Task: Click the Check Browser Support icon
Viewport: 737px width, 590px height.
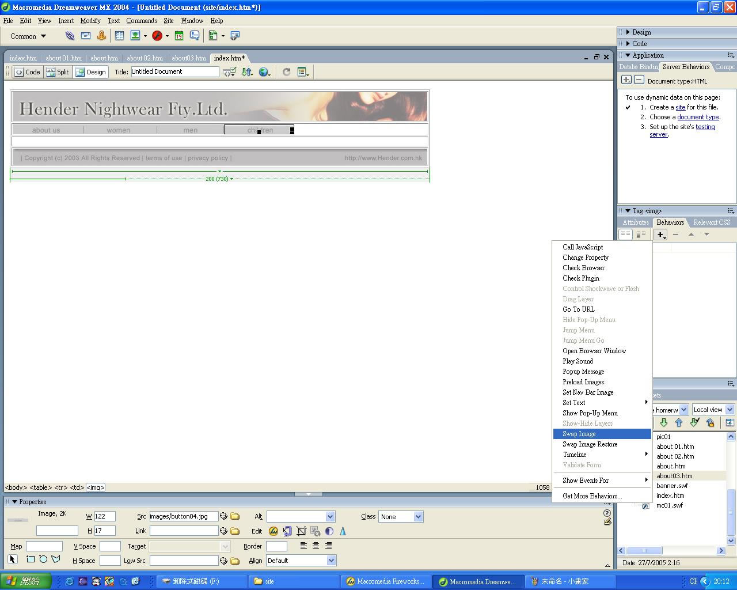Action: [230, 72]
